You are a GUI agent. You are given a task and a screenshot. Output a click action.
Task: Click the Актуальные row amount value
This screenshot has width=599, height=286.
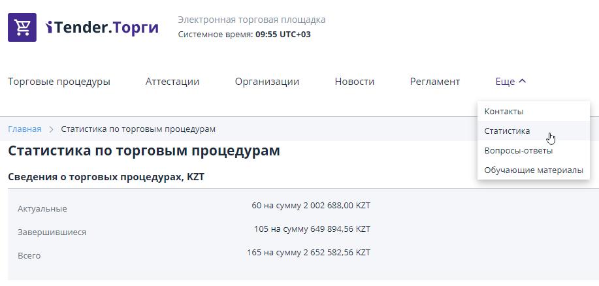click(310, 206)
